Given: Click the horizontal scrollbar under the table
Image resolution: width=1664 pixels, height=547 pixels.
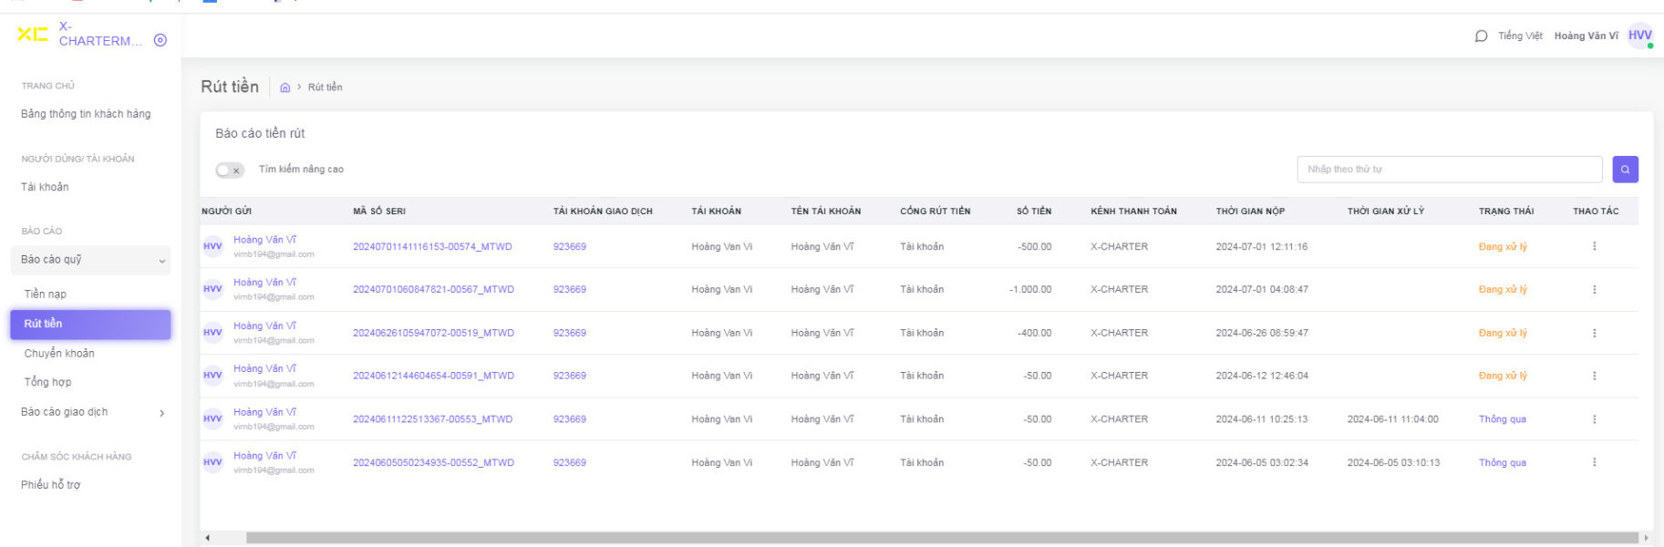Looking at the screenshot, I should pyautogui.click(x=939, y=538).
